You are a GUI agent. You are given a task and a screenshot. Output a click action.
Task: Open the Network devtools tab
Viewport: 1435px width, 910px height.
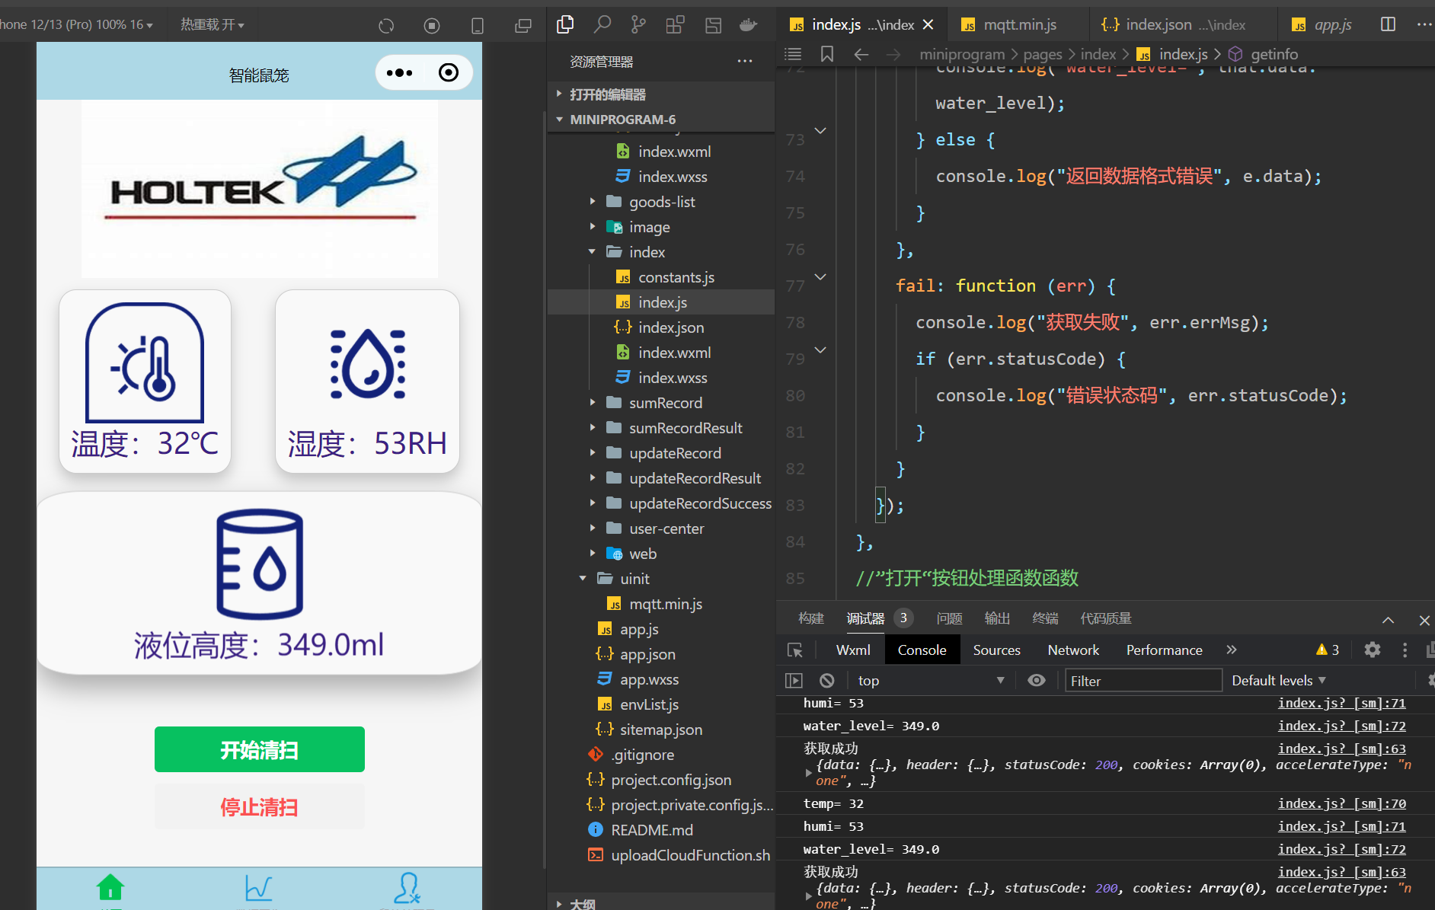[x=1073, y=650]
